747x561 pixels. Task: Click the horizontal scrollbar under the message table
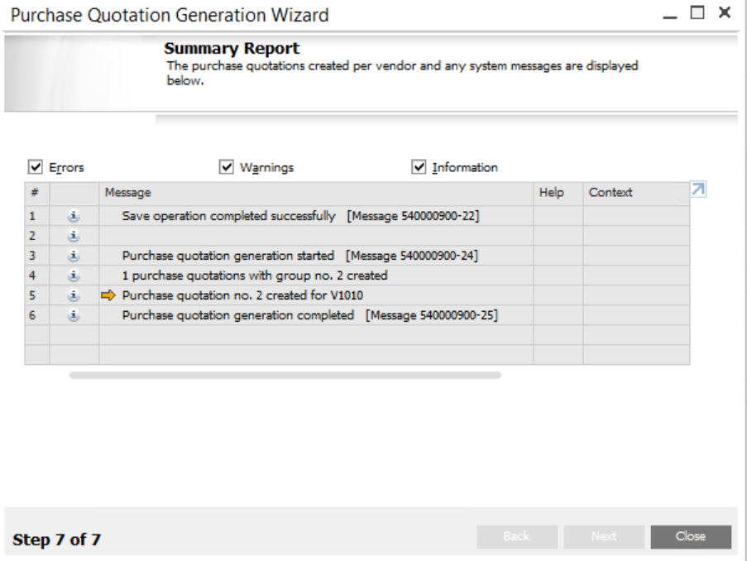tap(285, 376)
